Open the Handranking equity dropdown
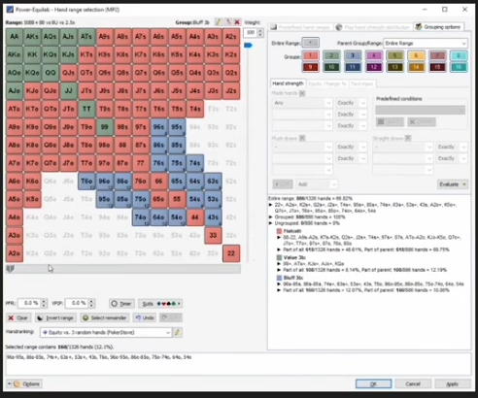Screen dimensions: 478x398 click(106, 332)
